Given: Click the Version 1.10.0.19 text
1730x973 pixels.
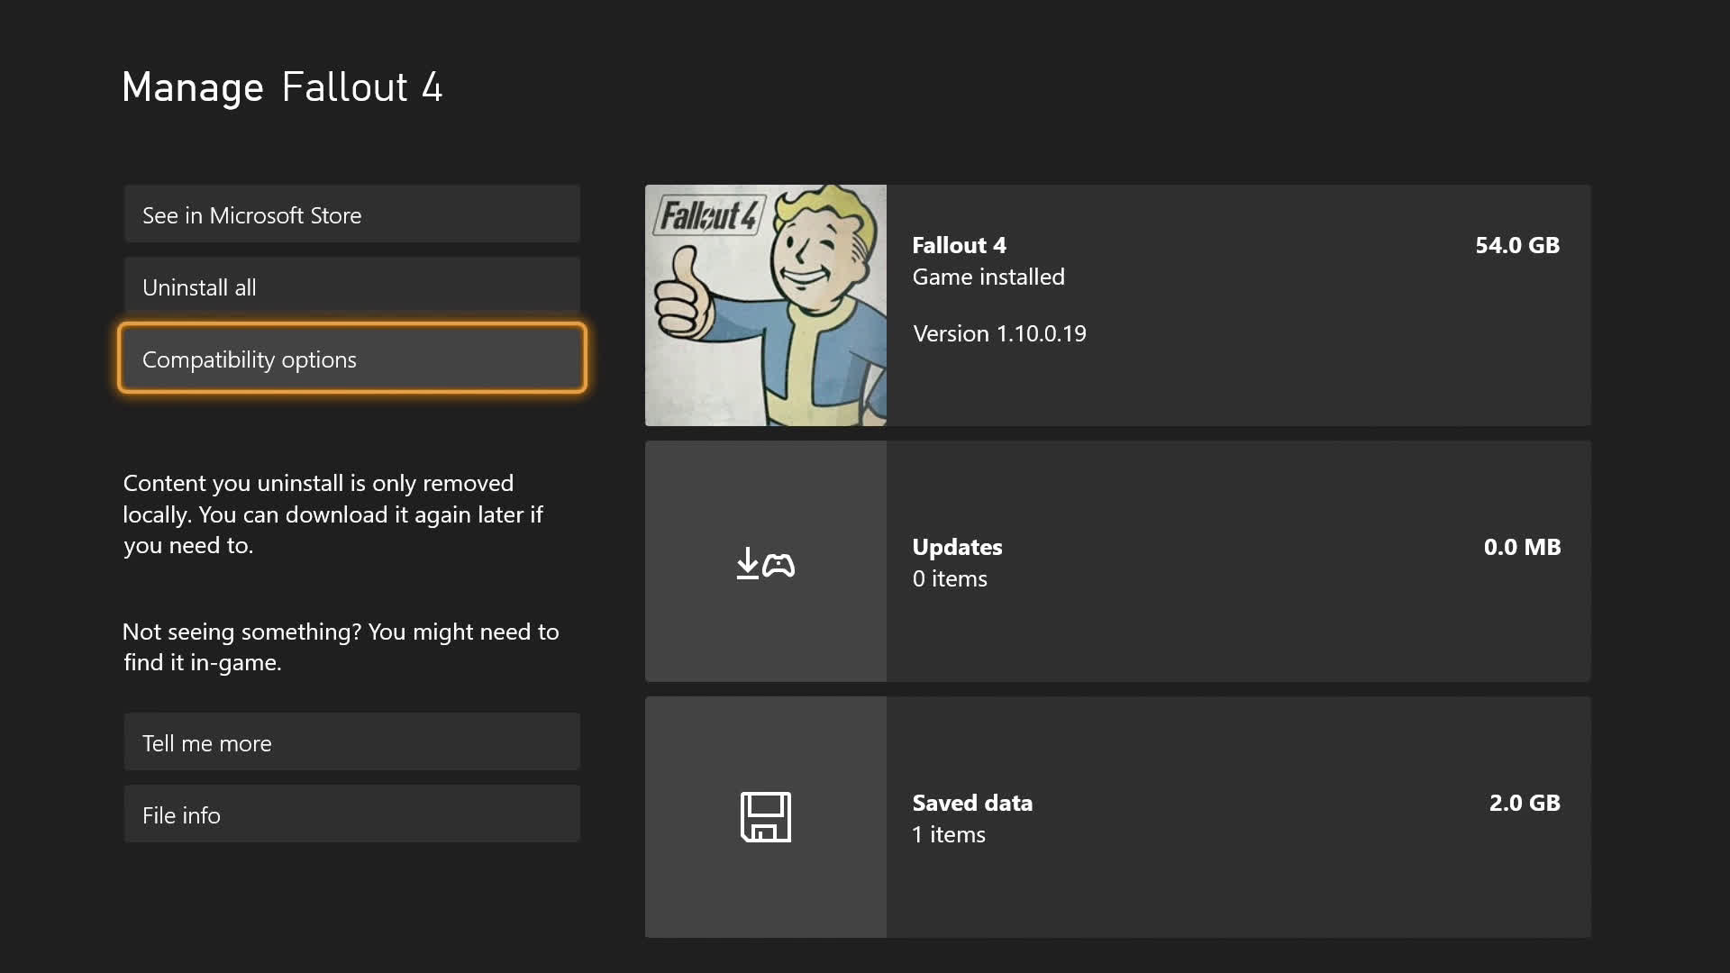Looking at the screenshot, I should click(999, 333).
